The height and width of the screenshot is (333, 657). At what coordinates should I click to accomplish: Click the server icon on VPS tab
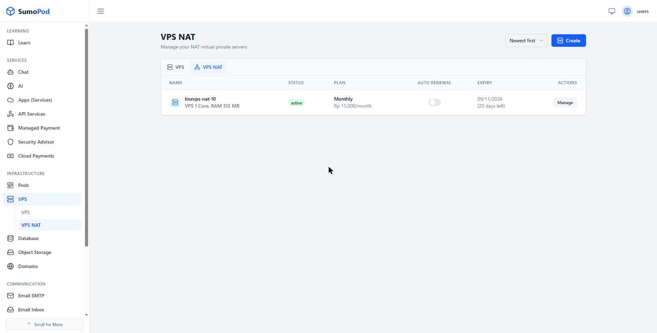[170, 67]
